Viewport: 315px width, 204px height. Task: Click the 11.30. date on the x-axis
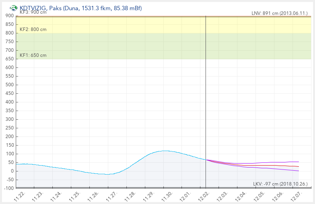[x=167, y=196]
